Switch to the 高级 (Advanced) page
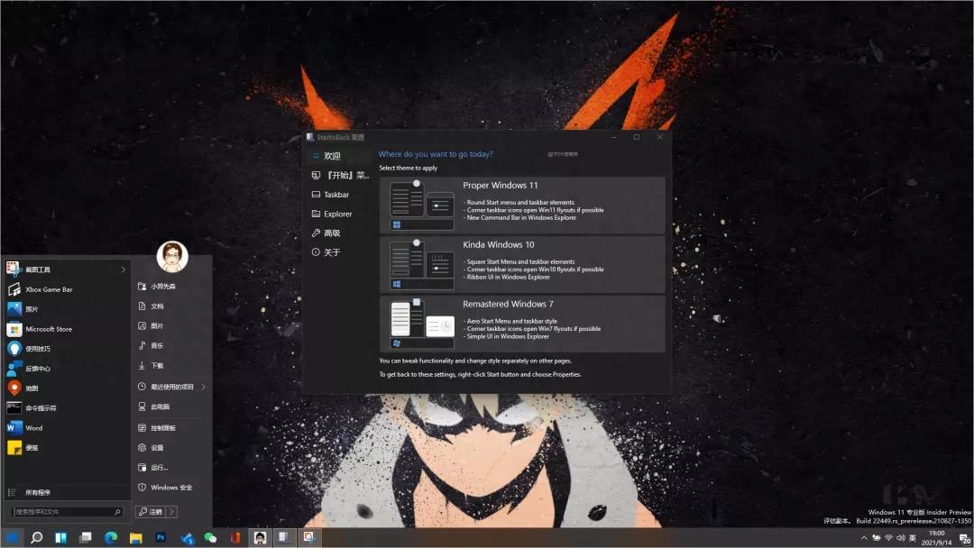The image size is (974, 548). click(330, 233)
